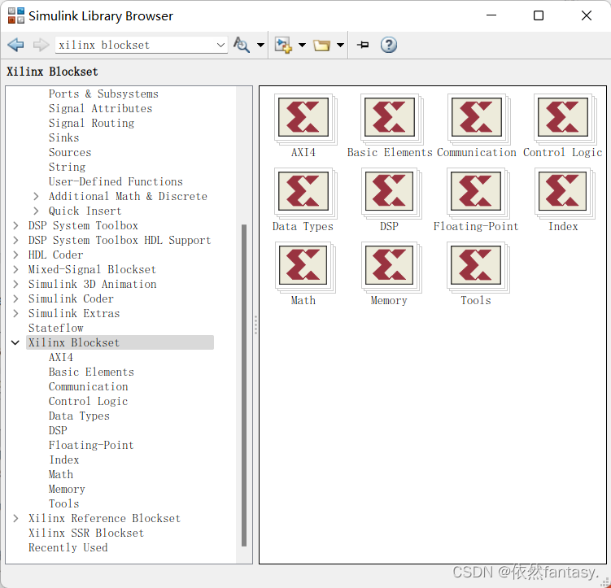Collapse the Xilinx Blockset tree node
This screenshot has width=611, height=588.
click(x=15, y=343)
